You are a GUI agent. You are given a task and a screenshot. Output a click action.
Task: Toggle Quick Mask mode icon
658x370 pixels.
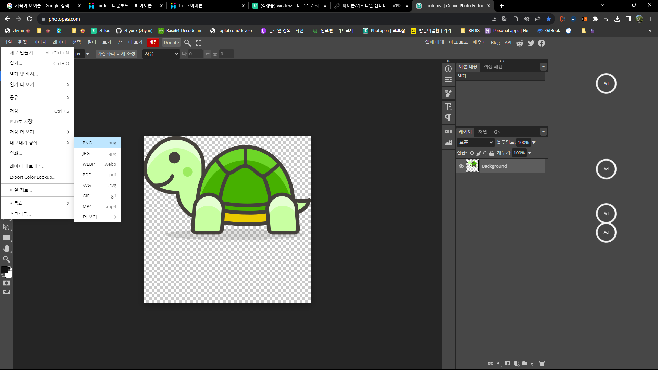tap(7, 283)
